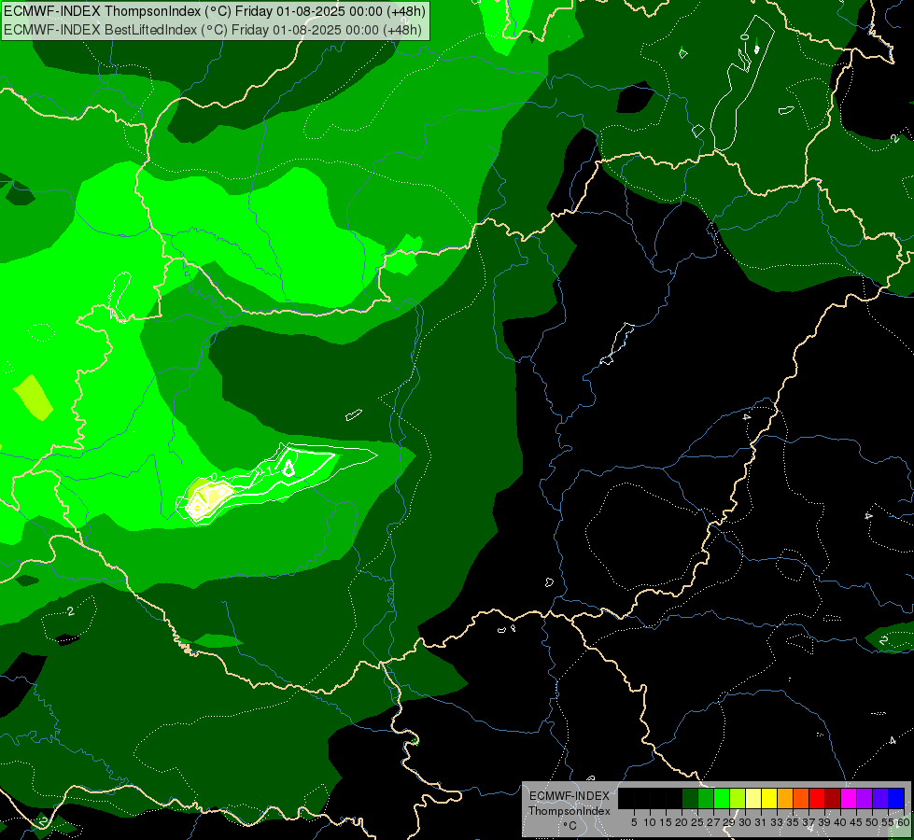Pick the red 37–39 legend swatch
The width and height of the screenshot is (914, 840).
pyautogui.click(x=817, y=798)
